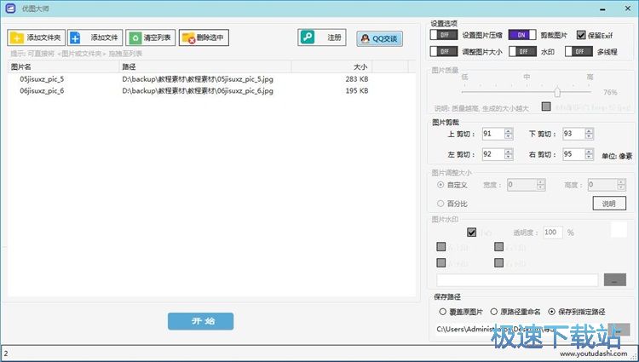Screen dimensions: 639x362
Task: Click the 左剪切 value field
Action: point(493,154)
